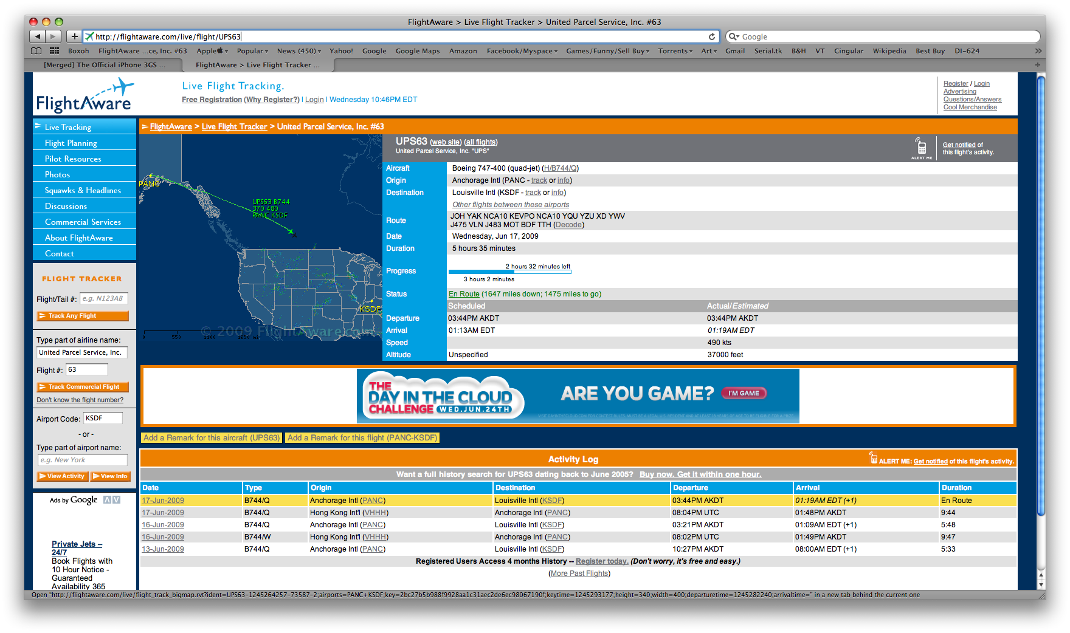Open Discussions in the sidebar
The height and width of the screenshot is (633, 1070).
coord(85,206)
